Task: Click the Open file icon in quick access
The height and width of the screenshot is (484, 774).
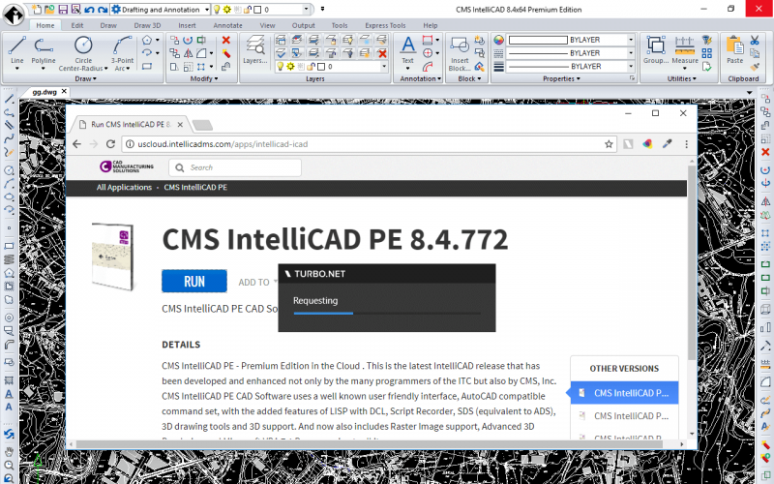Action: [x=49, y=9]
